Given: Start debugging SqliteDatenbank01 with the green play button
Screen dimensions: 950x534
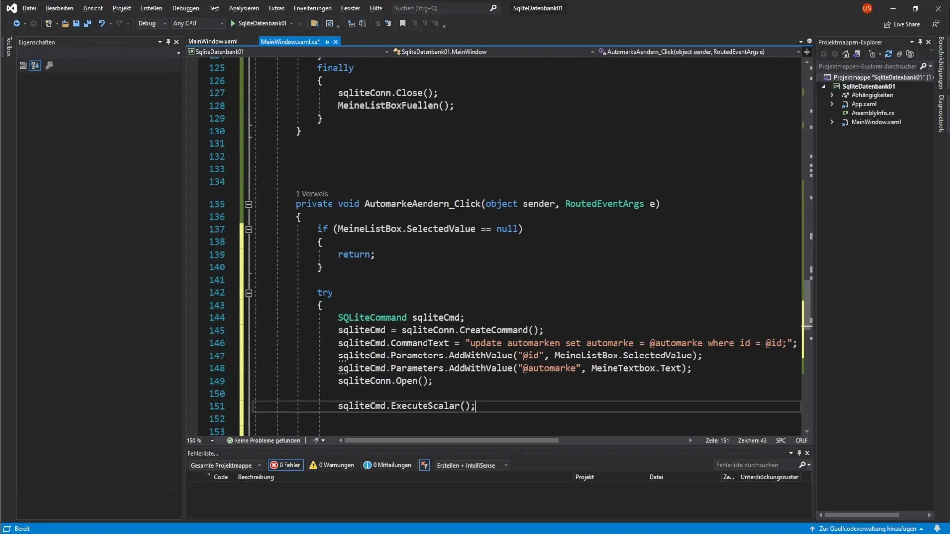Looking at the screenshot, I should (233, 23).
